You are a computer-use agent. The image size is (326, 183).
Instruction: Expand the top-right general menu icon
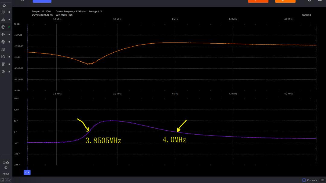pos(320,1)
